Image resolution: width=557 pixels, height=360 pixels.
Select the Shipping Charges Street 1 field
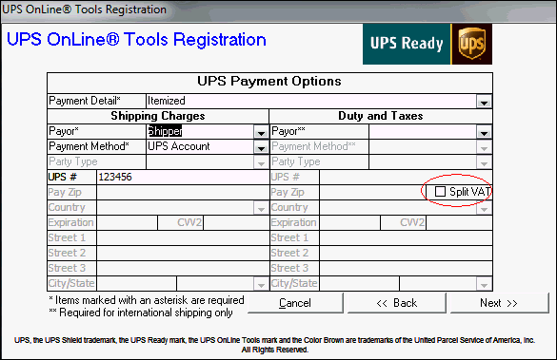183,237
